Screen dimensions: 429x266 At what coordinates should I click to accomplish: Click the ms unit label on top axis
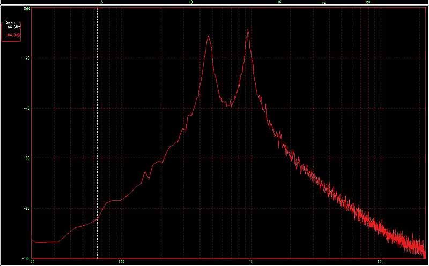(x=323, y=3)
